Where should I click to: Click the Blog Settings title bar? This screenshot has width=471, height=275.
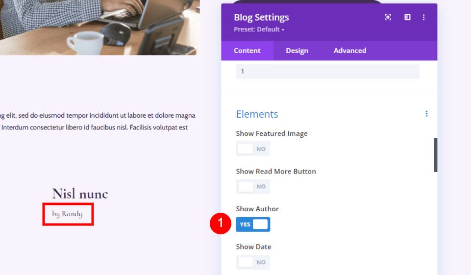(x=319, y=17)
